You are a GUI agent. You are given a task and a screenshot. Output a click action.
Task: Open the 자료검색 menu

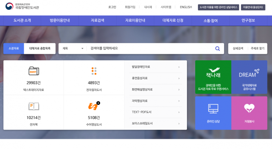pyautogui.click(x=97, y=20)
